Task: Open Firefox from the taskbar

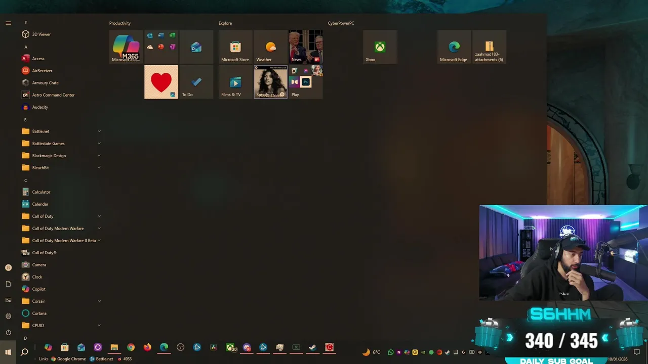Action: (x=147, y=347)
